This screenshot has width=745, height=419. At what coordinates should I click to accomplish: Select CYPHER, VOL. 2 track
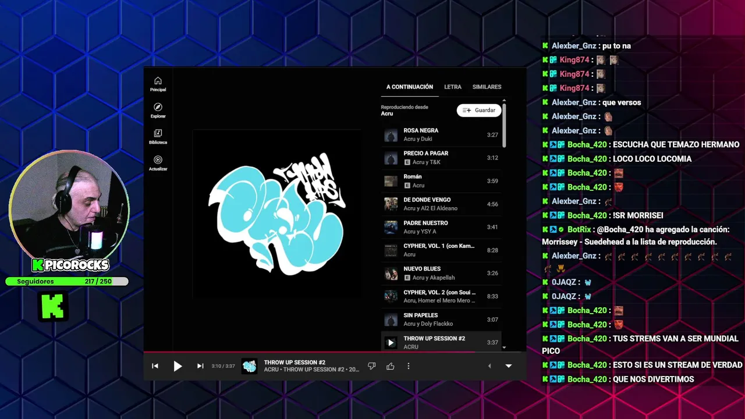441,296
